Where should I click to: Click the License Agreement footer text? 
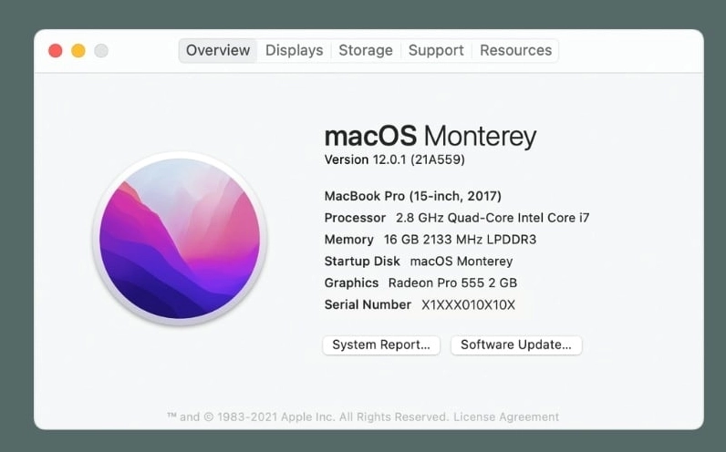click(x=506, y=417)
